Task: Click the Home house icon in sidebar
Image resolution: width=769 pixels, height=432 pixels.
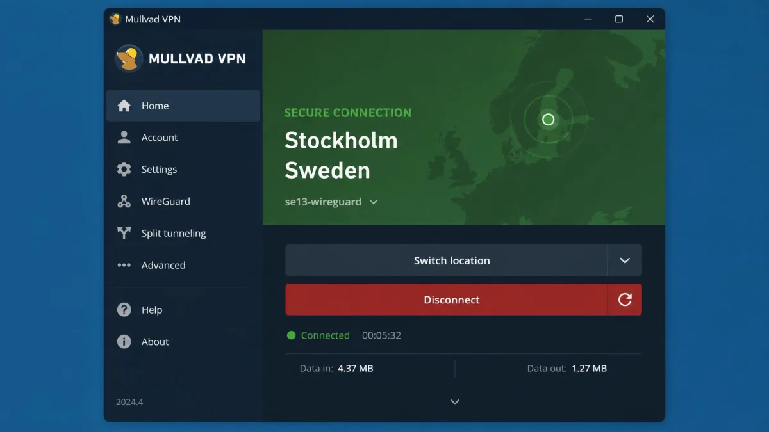Action: [124, 106]
